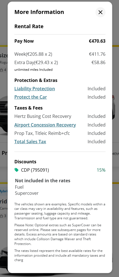Open the Total Sales Tax link

click(x=30, y=142)
